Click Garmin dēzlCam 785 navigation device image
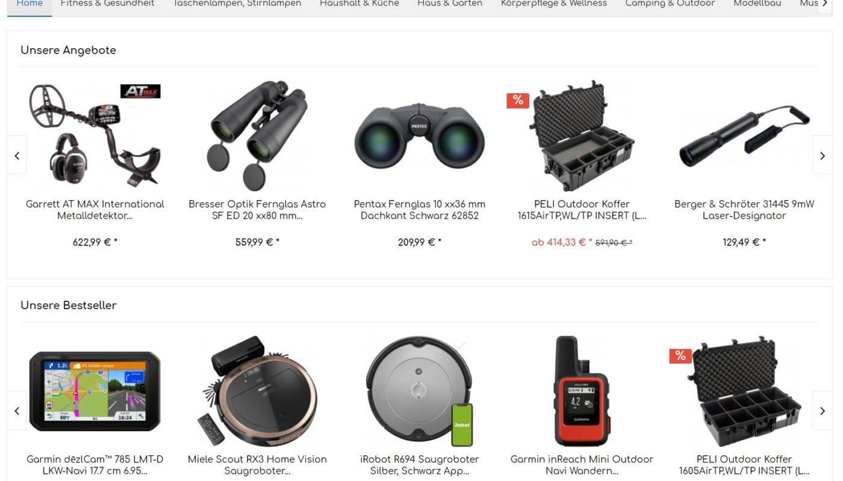843x481 pixels. (95, 391)
